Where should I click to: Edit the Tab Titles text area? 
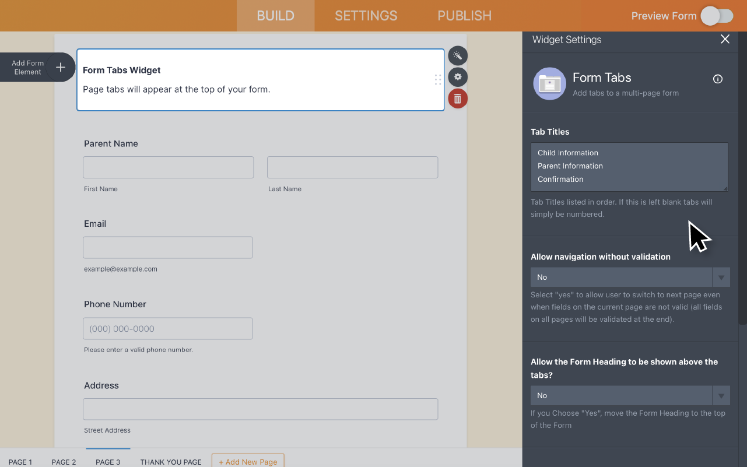click(x=629, y=166)
